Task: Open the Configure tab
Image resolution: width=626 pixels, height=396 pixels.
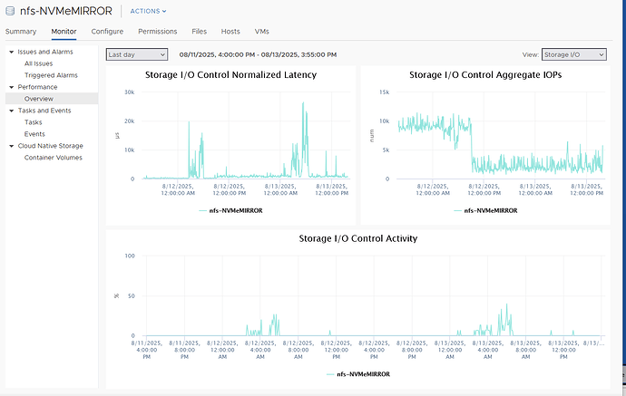Action: (x=107, y=32)
